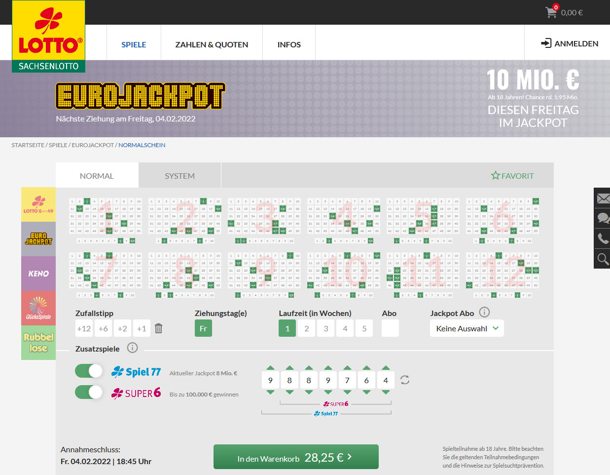Screen dimensions: 610x475
Task: Select Eurojackpot in the game sidebar
Action: (x=38, y=239)
